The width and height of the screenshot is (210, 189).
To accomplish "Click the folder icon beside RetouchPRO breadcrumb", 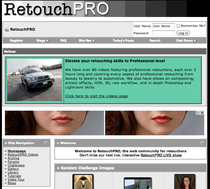I will [7, 30].
